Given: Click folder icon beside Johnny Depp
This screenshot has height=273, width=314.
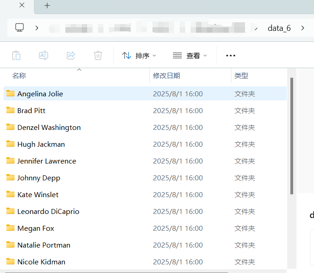Looking at the screenshot, I should tap(10, 178).
